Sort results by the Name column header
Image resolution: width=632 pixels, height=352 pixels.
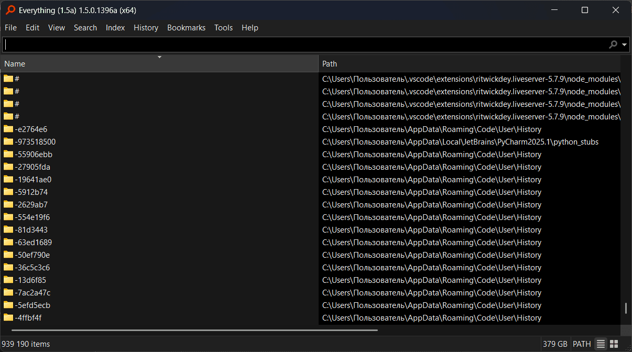[79, 64]
